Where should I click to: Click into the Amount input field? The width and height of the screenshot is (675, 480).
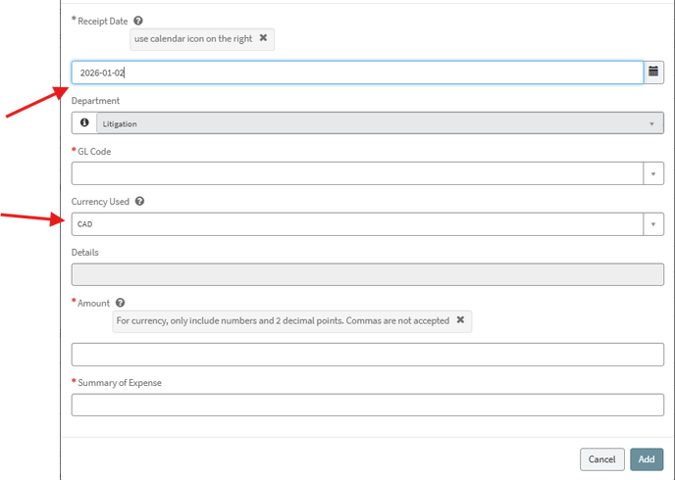point(368,355)
